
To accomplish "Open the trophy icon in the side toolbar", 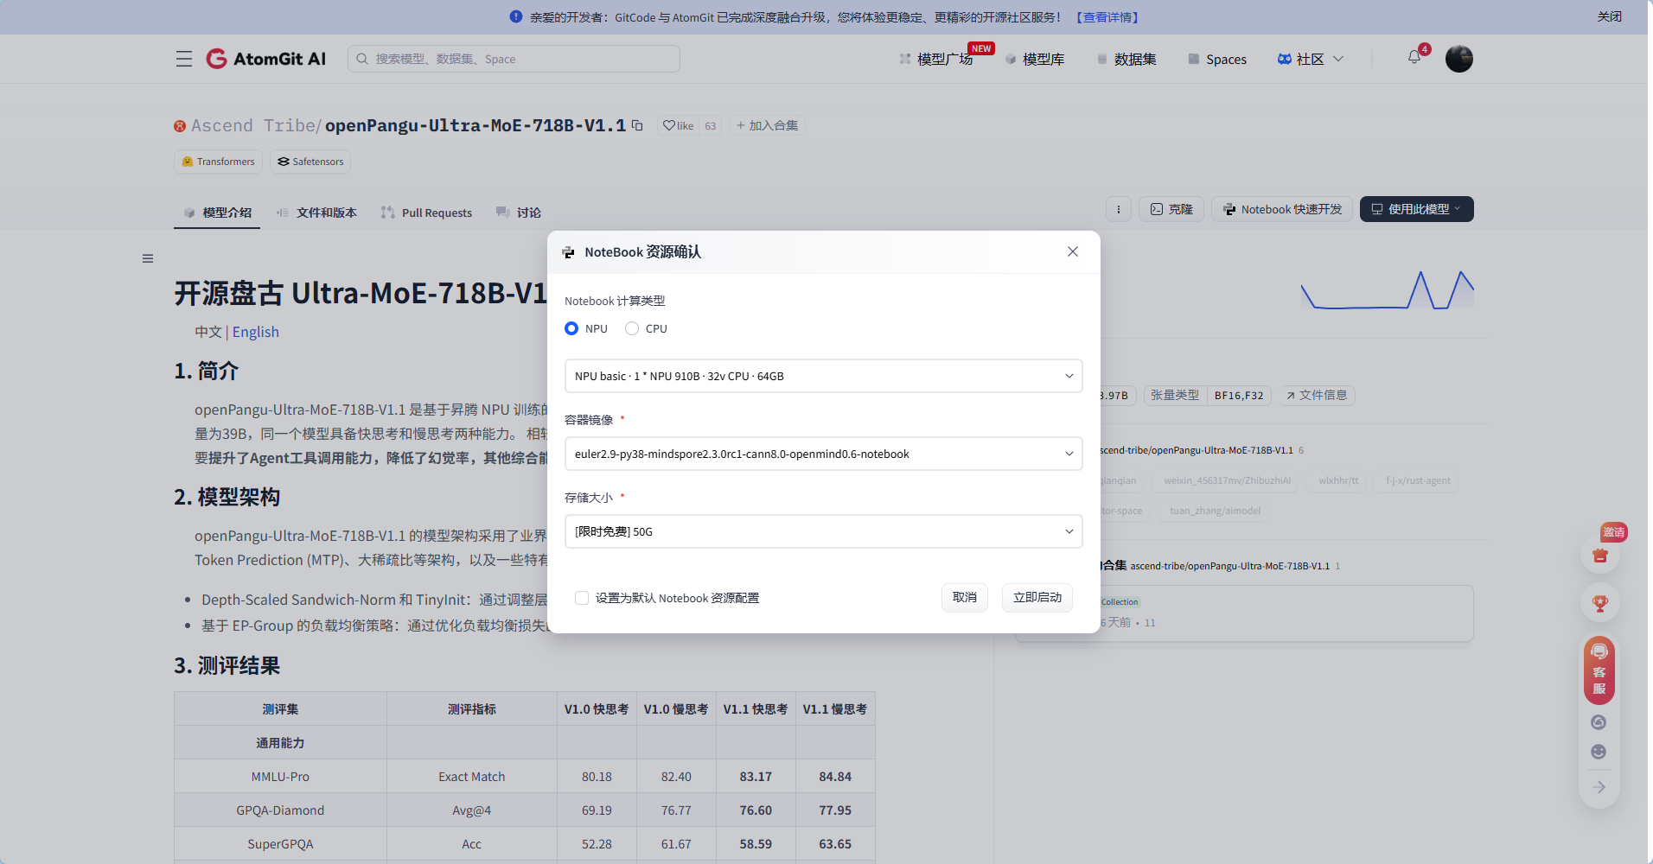I will pos(1600,603).
